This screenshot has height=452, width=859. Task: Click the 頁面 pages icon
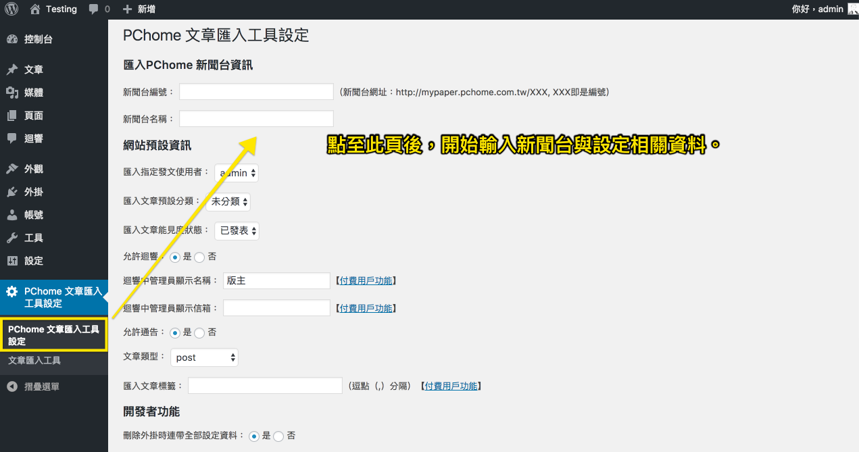(x=12, y=116)
